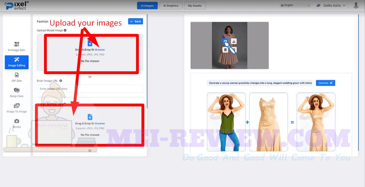The image size is (365, 187).
Task: Open the Deep Fake sidebar tool
Action: point(16,93)
